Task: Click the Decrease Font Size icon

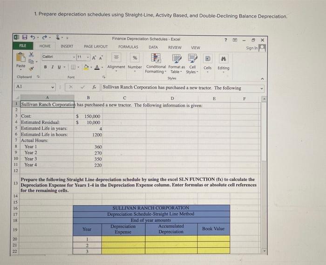Action: click(101, 58)
